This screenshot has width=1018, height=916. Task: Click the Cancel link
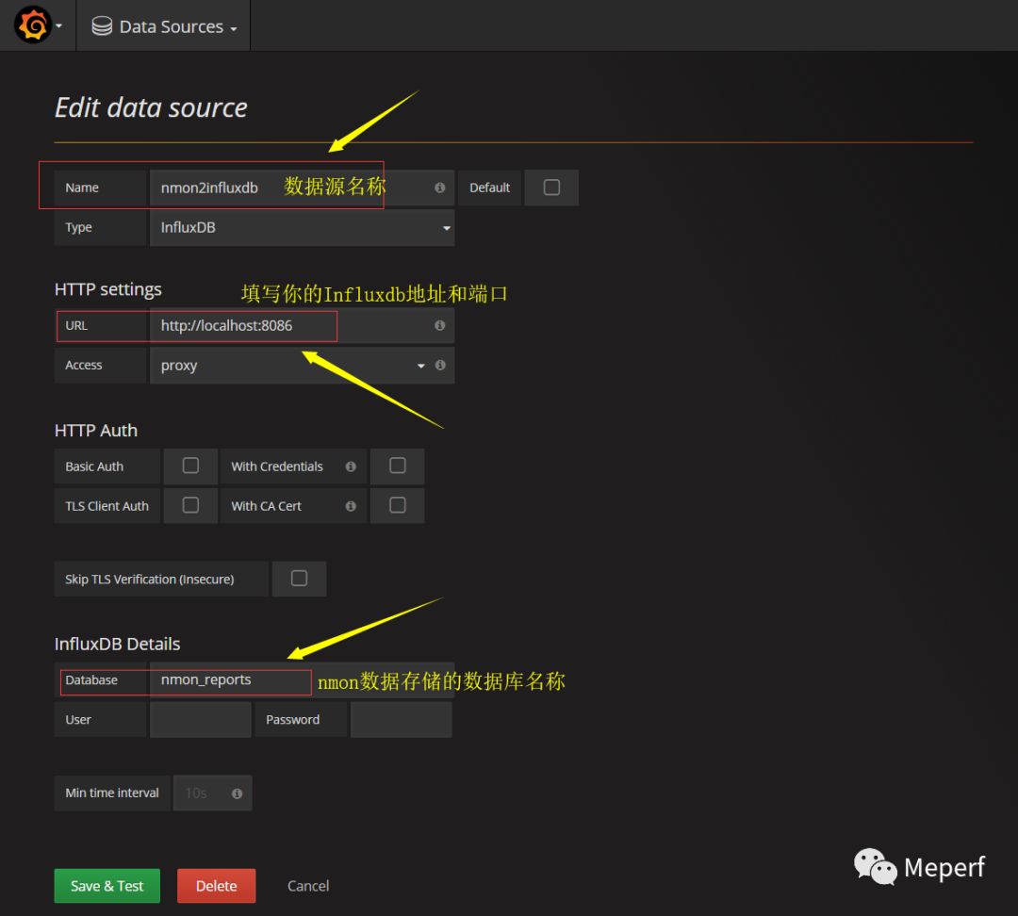click(x=308, y=886)
